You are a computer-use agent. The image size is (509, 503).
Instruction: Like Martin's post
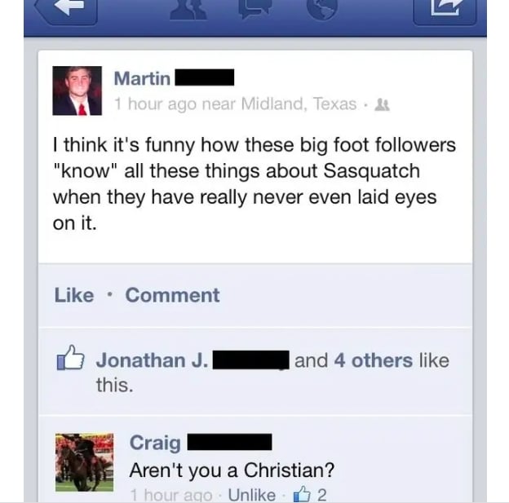click(x=74, y=295)
